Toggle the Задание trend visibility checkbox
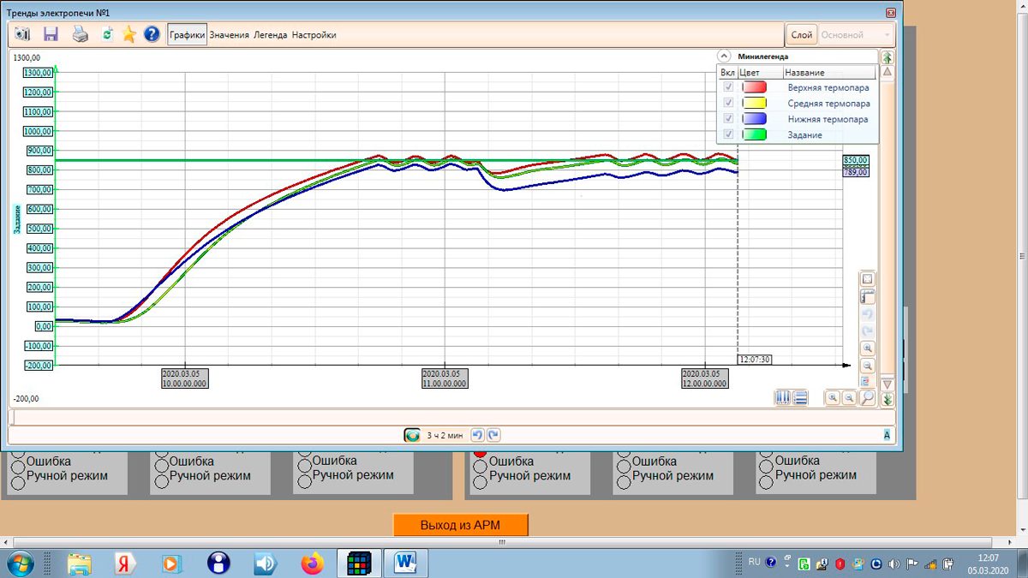 (x=728, y=134)
